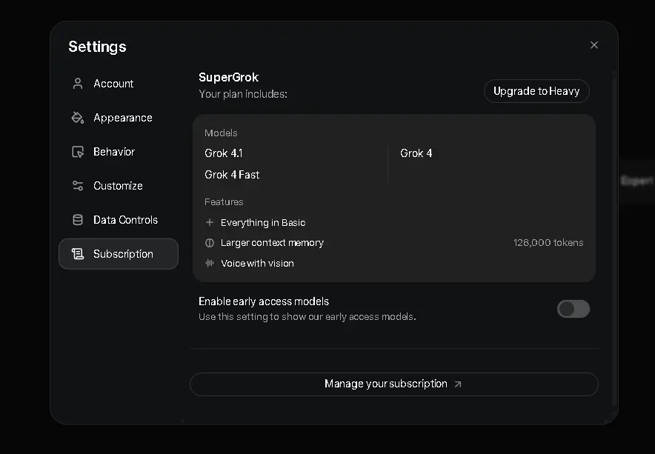
Task: Click the plus icon beside Everything in Basic
Action: (210, 222)
